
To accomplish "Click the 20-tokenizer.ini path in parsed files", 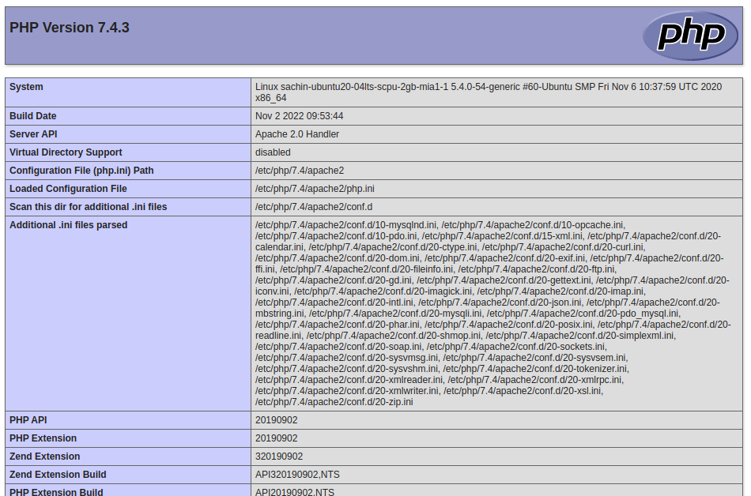I will point(535,369).
